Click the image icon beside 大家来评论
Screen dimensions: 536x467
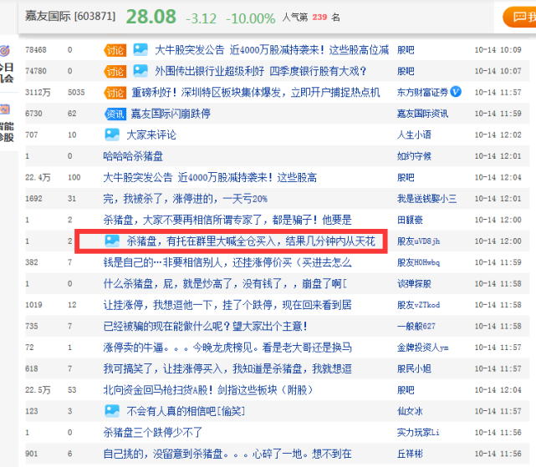[112, 135]
